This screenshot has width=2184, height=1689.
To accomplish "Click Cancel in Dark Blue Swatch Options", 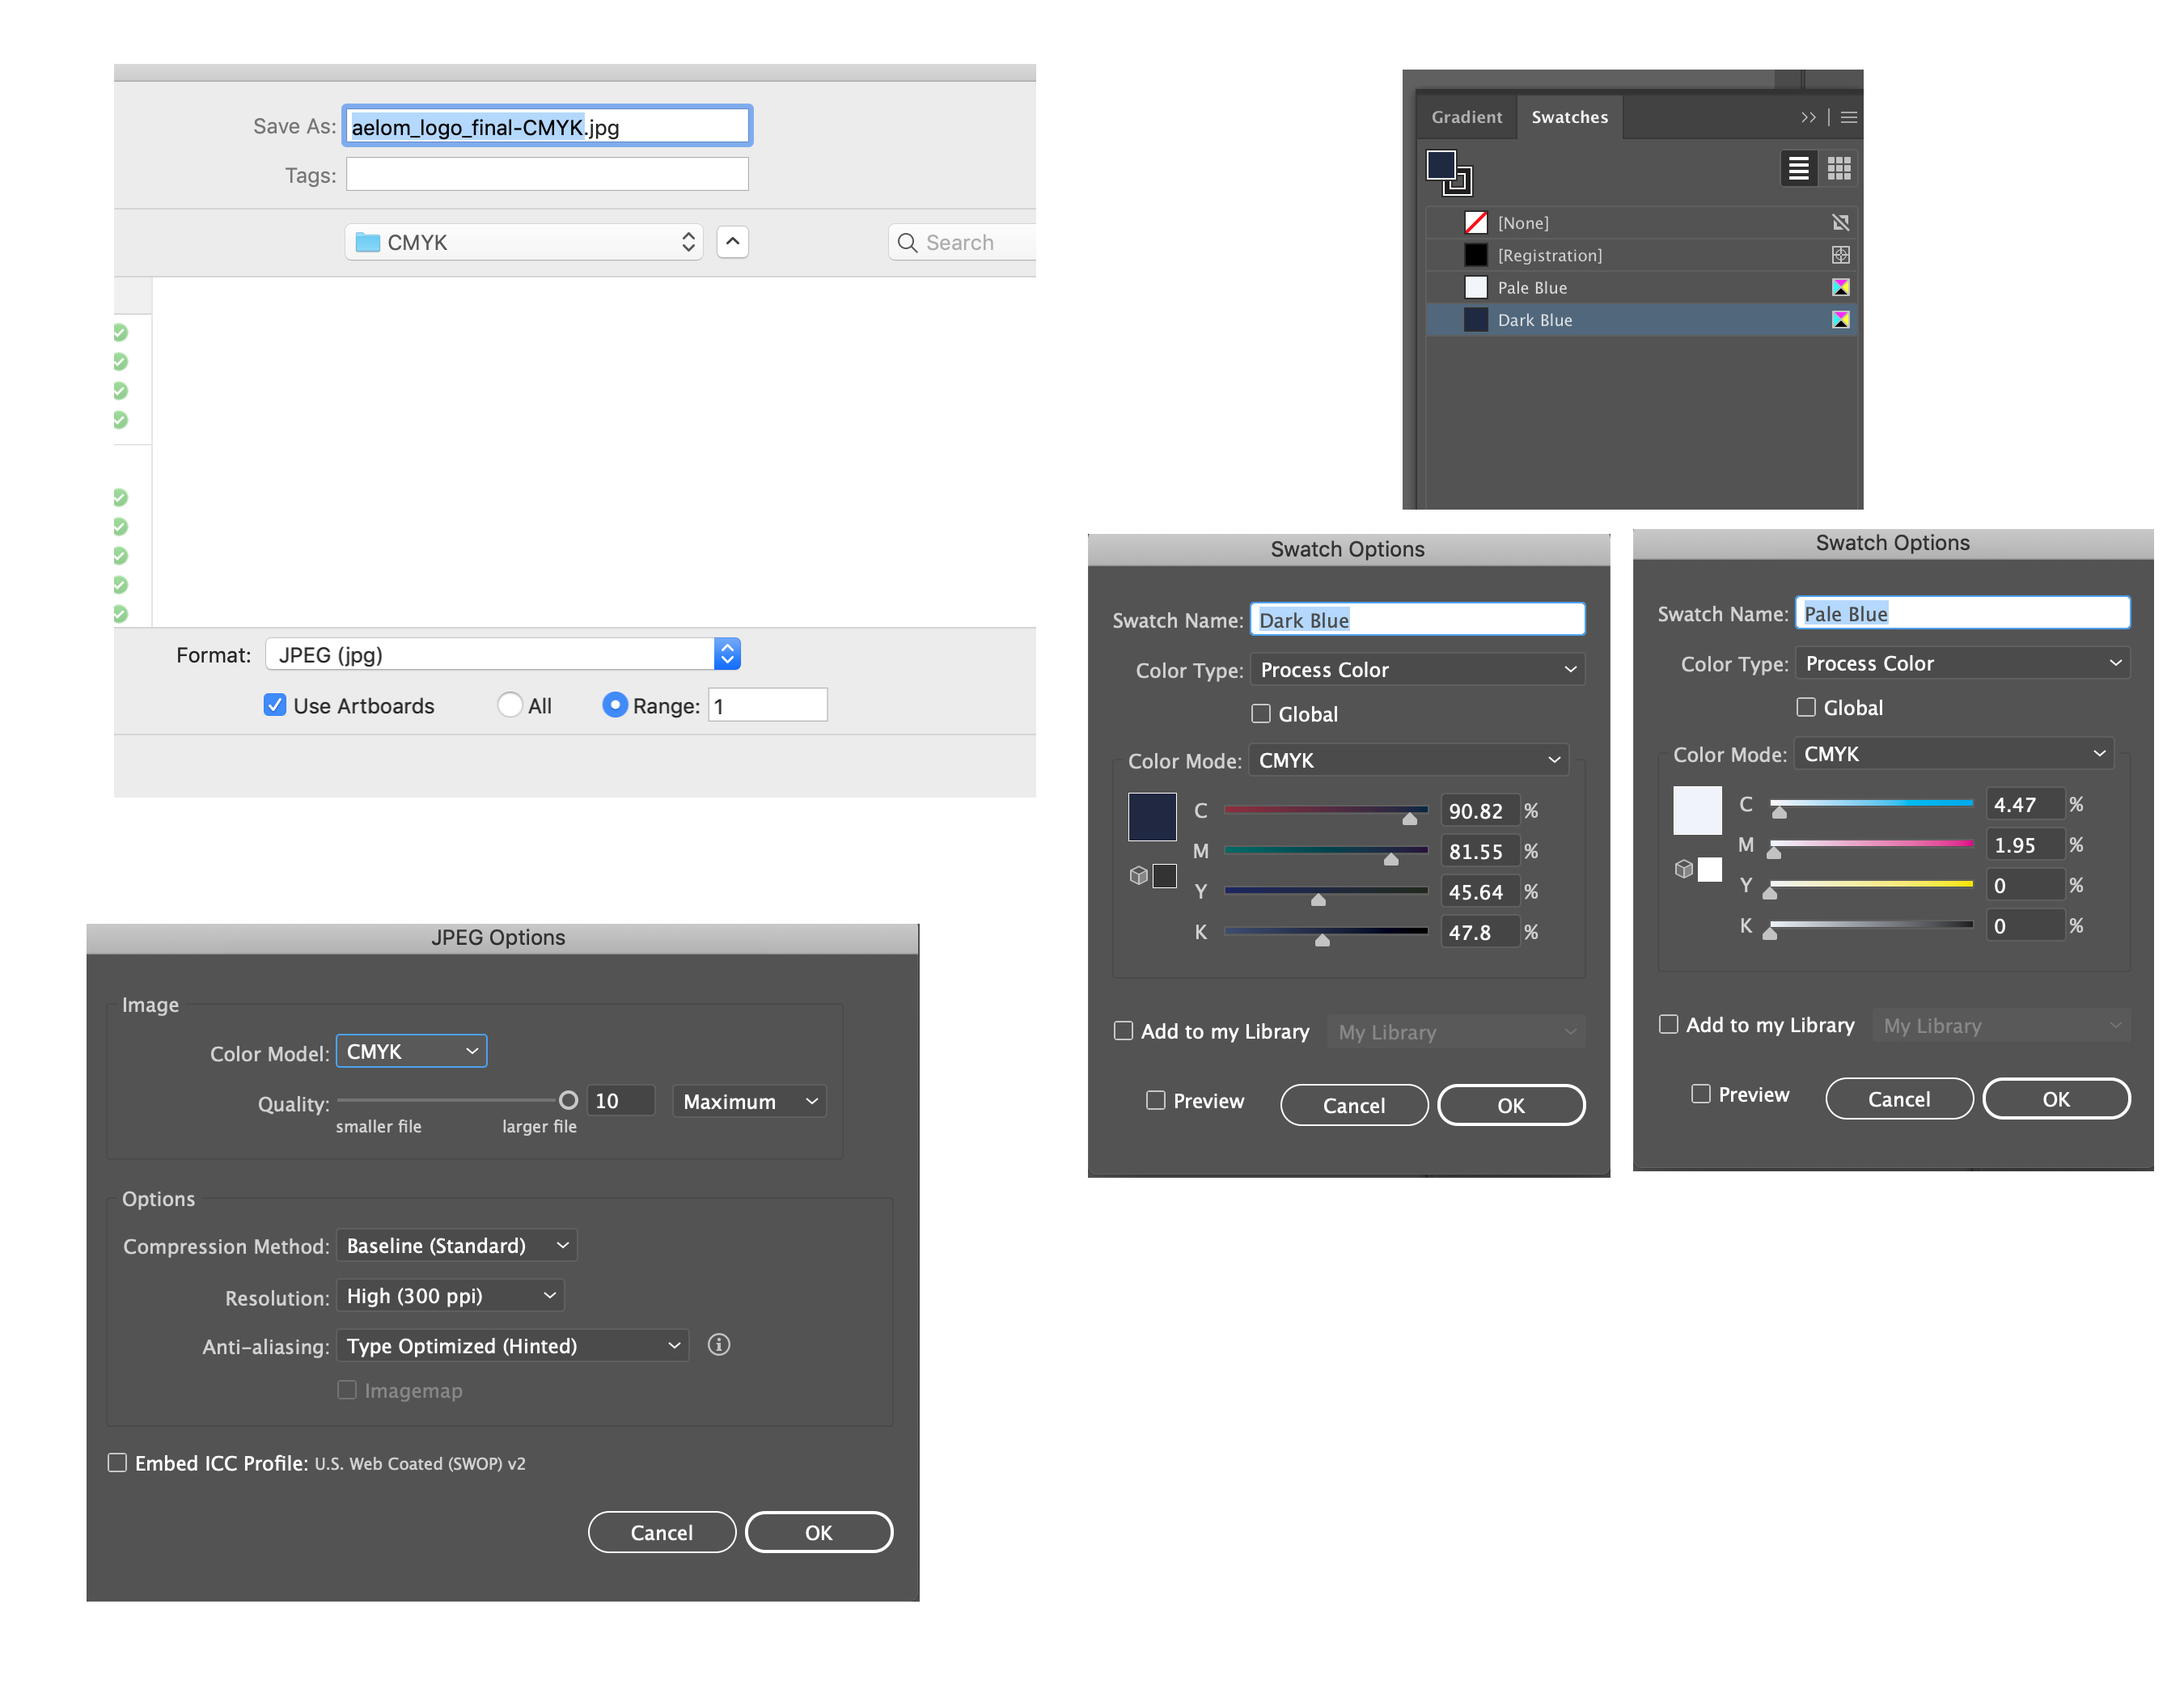I will tap(1353, 1105).
